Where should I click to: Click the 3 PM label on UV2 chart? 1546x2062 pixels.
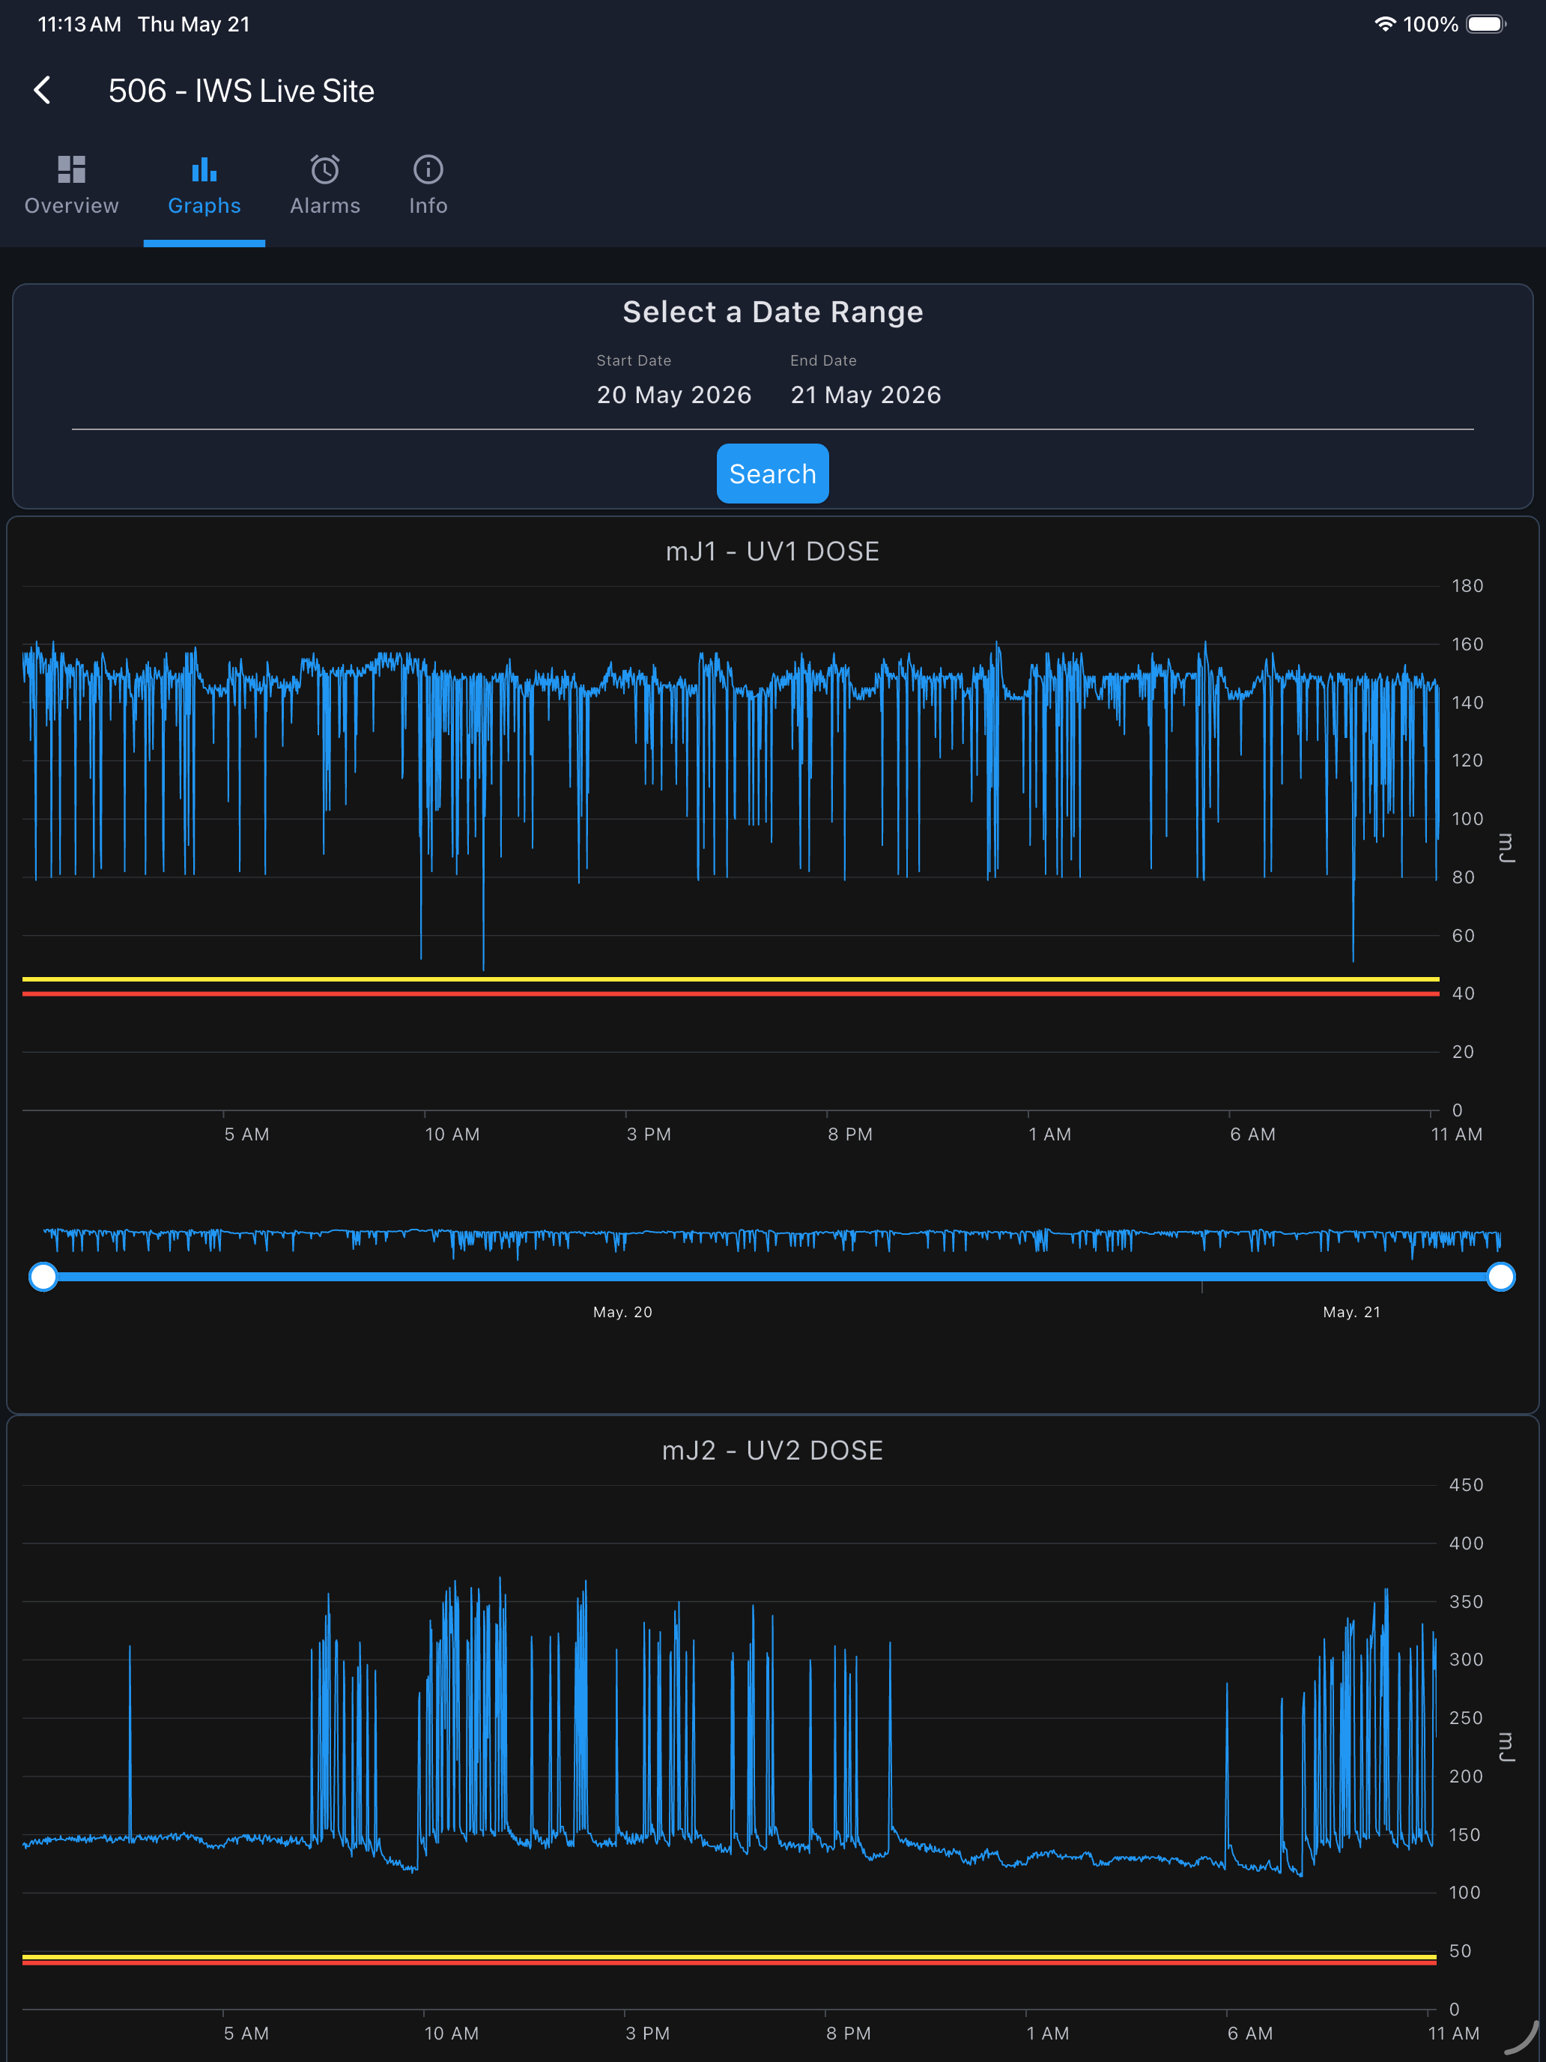648,2033
